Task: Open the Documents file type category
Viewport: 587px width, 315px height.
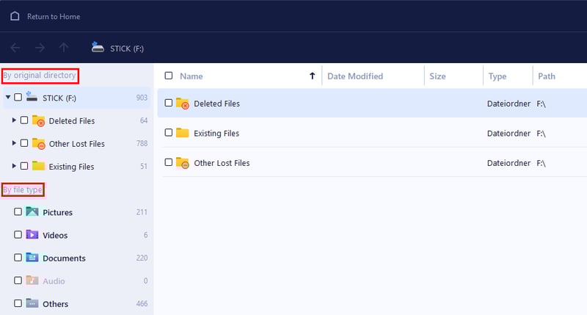Action: coord(64,258)
